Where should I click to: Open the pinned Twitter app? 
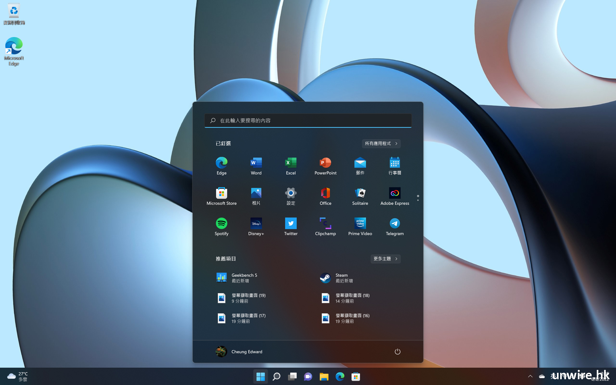pos(291,227)
